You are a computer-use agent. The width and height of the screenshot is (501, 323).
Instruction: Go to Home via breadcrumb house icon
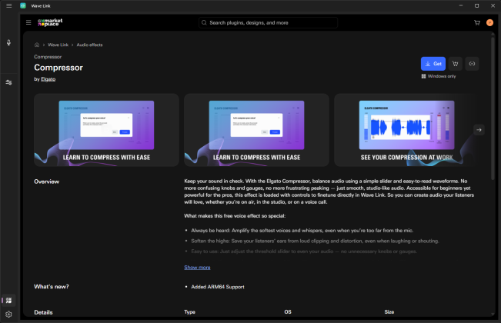click(37, 45)
